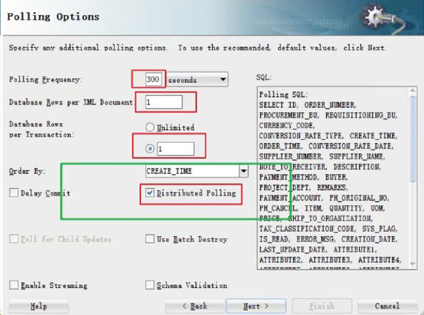Click the 'CURRENCY_CODE,' SQL line
424x315 pixels.
point(287,126)
